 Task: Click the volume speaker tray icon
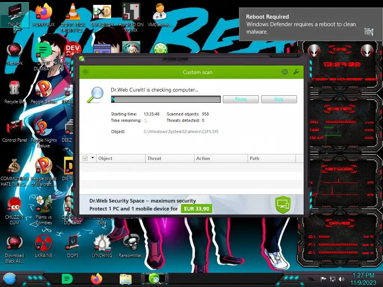click(341, 279)
